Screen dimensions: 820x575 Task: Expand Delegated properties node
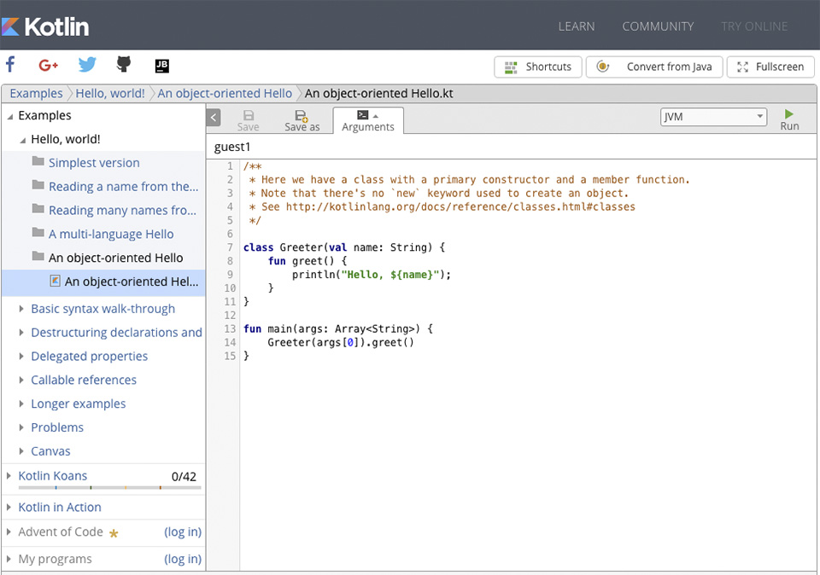(21, 356)
